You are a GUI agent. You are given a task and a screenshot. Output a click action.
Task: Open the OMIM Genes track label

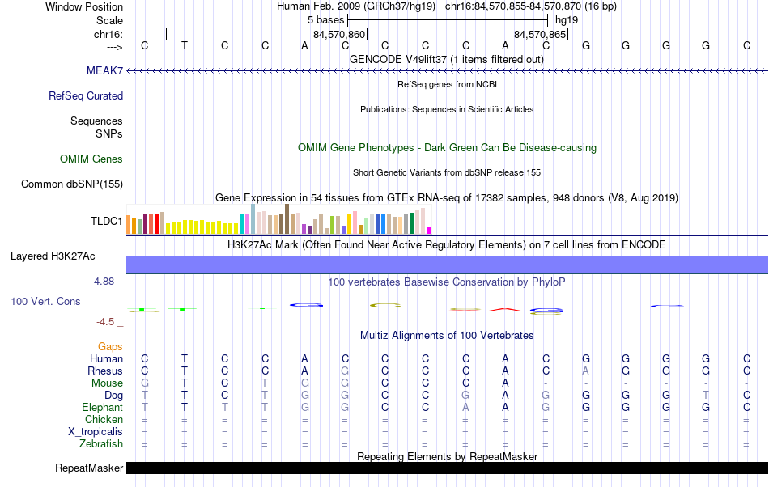91,159
